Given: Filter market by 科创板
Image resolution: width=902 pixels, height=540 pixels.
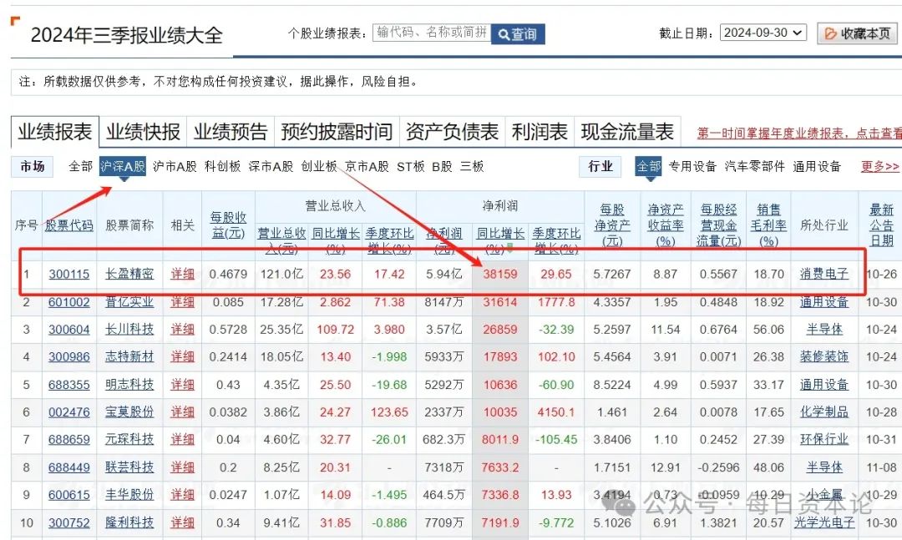Looking at the screenshot, I should click(x=223, y=167).
